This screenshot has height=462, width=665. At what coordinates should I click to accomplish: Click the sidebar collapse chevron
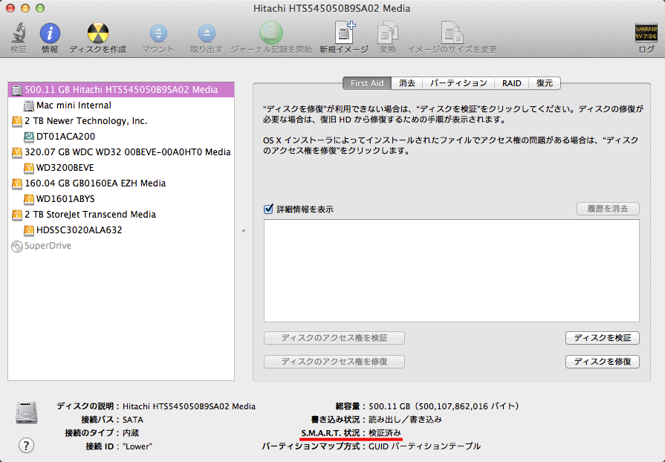pos(243,230)
